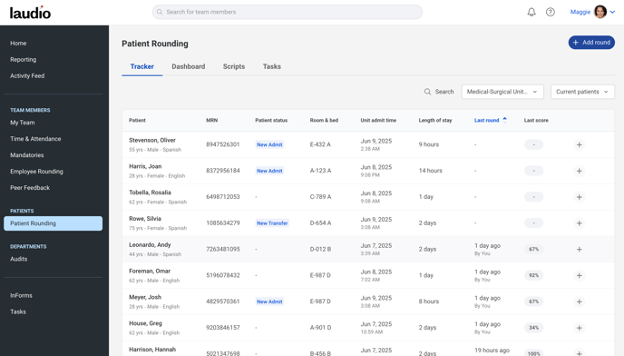The image size is (624, 356).
Task: Switch to the Scripts tab
Action: tap(234, 66)
